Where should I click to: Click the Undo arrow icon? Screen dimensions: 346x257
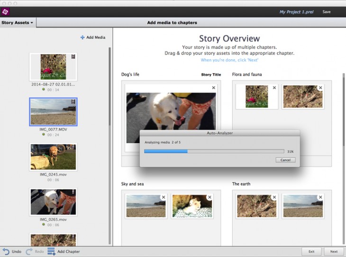point(6,251)
